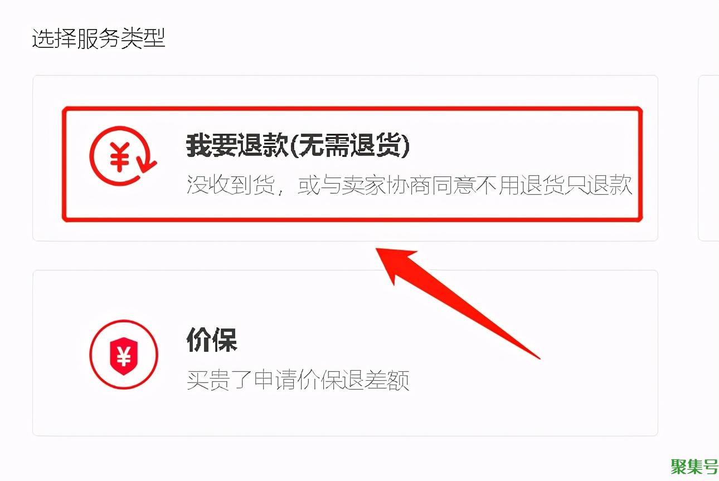Open the 买贵了申请价保退差额 description
Viewport: 719px width, 481px height.
click(x=298, y=380)
